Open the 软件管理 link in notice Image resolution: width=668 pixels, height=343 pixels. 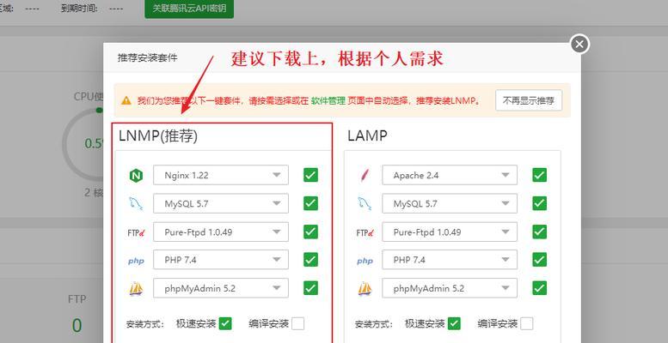pyautogui.click(x=328, y=101)
